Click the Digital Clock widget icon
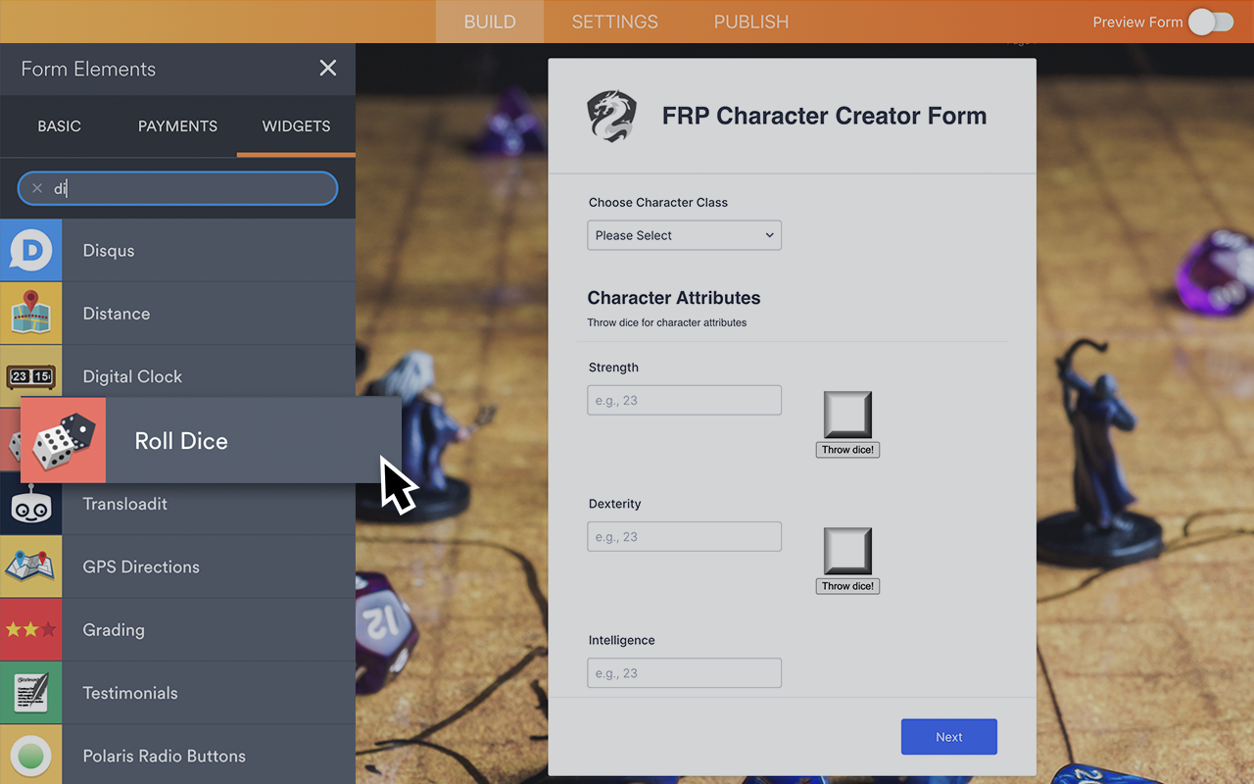1254x784 pixels. coord(30,376)
